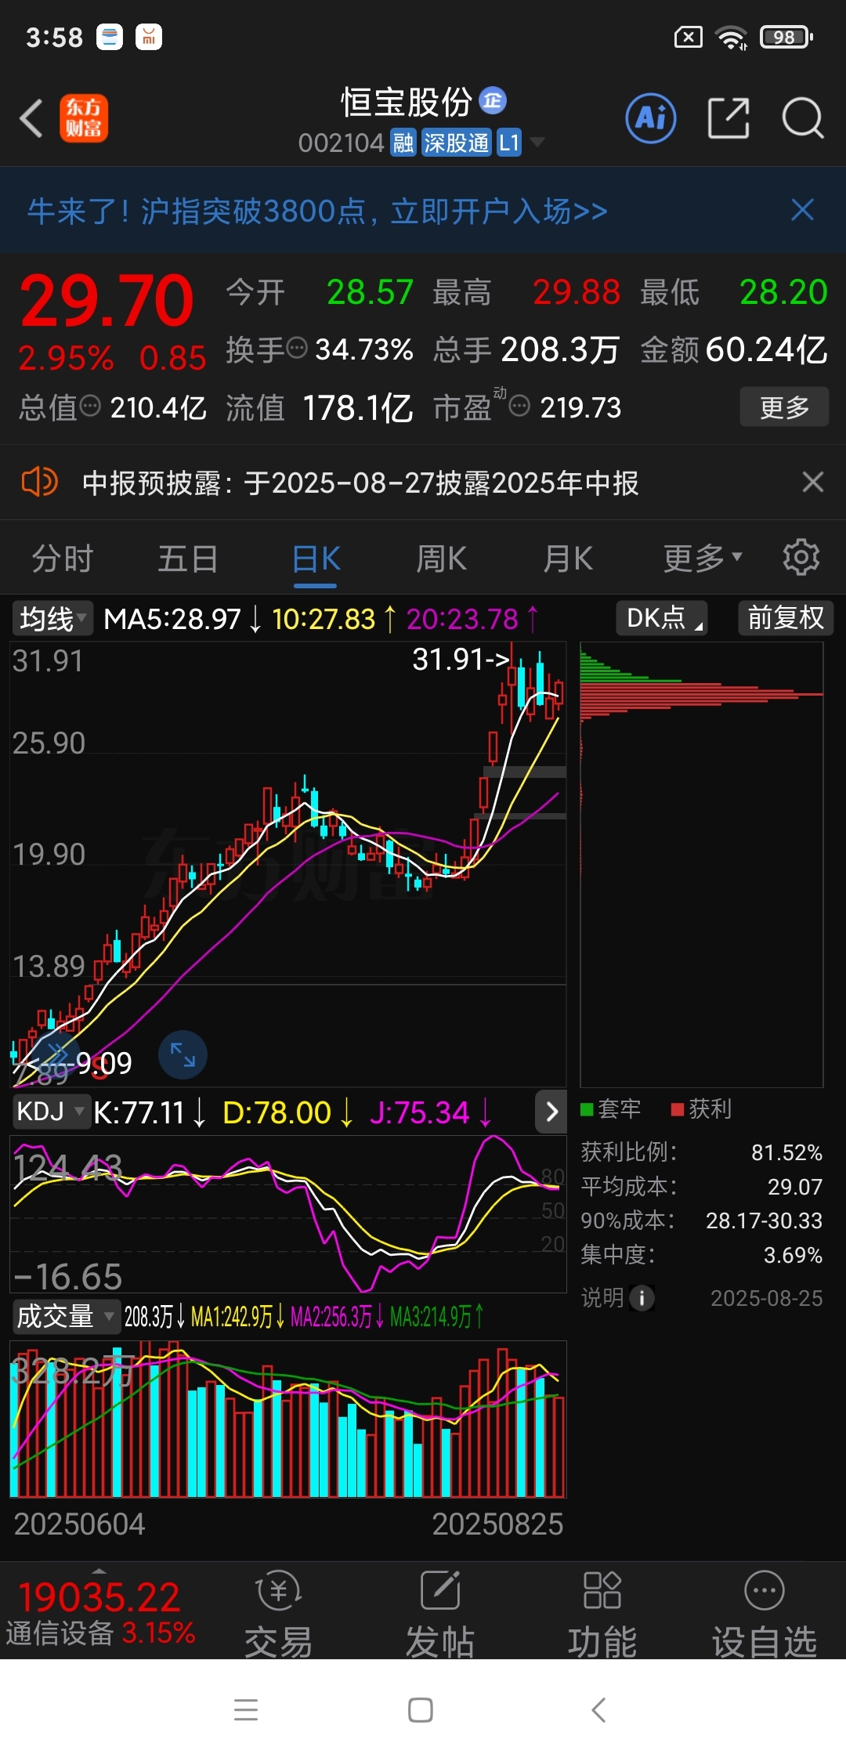
Task: Close the mid-year report notice
Action: click(812, 482)
